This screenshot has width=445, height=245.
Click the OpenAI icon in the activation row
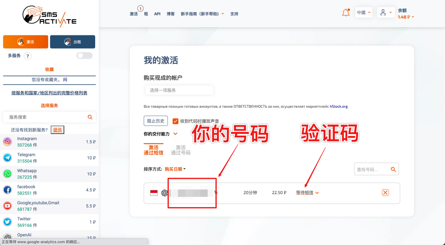pos(164,192)
